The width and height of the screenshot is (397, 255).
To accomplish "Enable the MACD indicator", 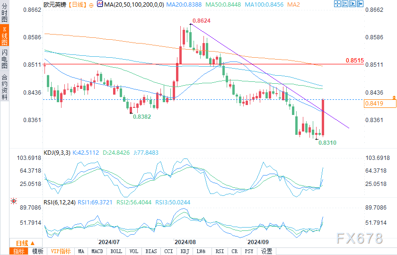I will (x=97, y=251).
